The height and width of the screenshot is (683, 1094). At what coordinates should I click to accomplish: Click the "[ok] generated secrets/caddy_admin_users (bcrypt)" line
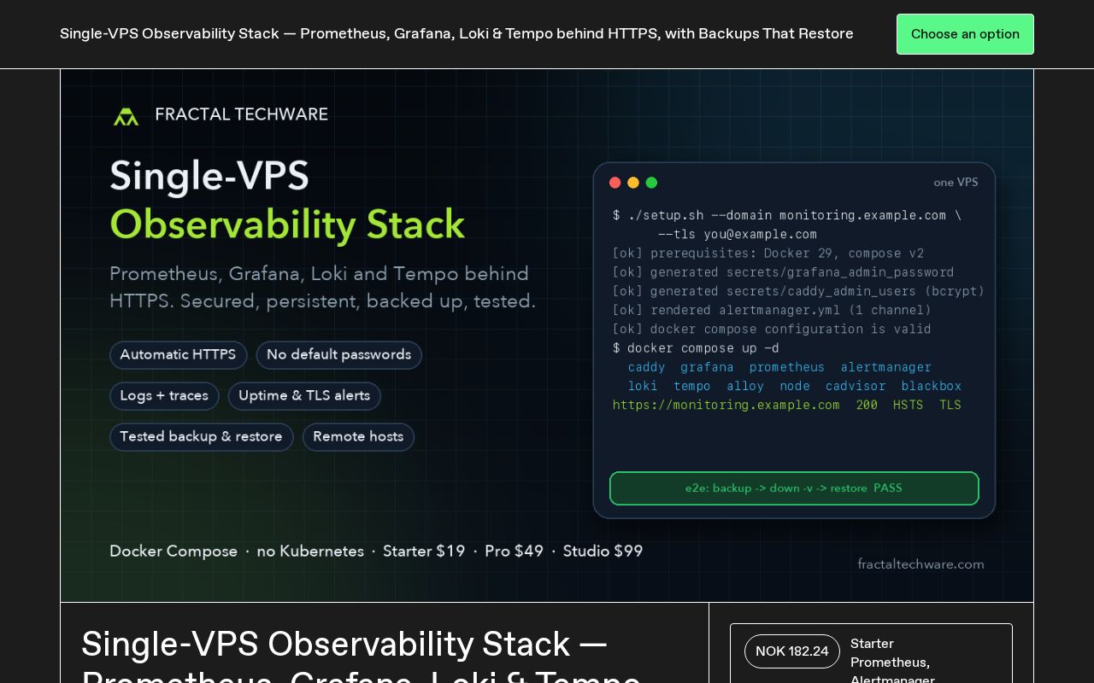coord(798,291)
